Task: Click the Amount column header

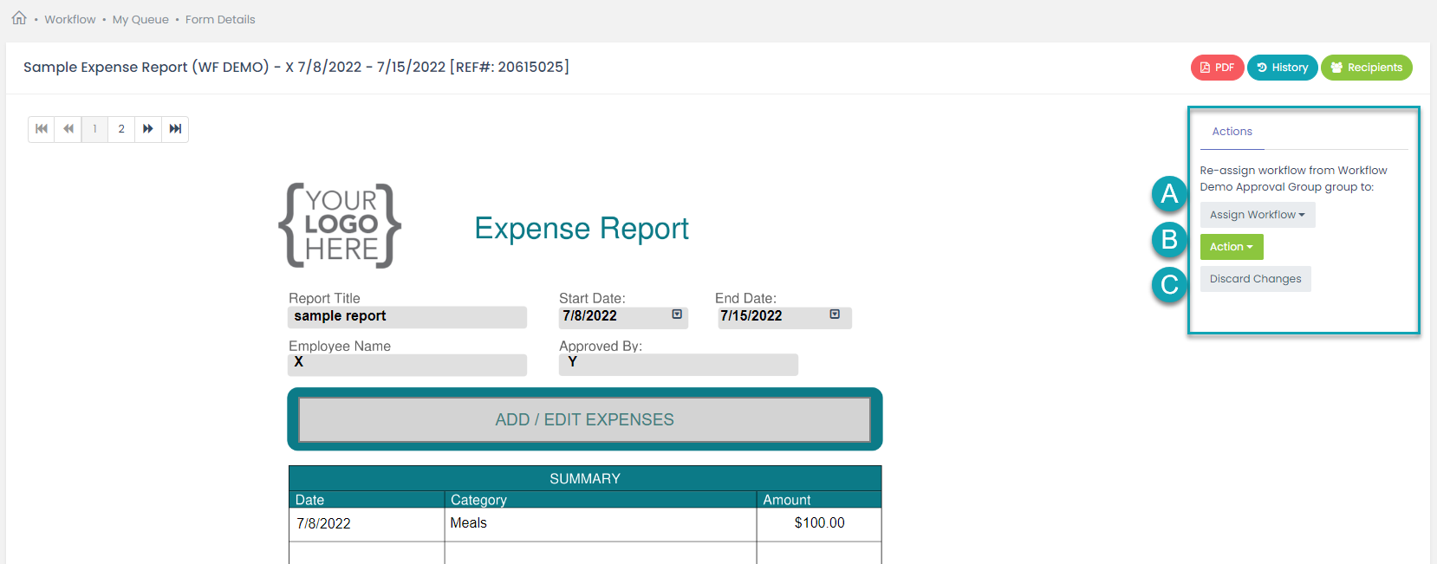Action: [x=819, y=500]
